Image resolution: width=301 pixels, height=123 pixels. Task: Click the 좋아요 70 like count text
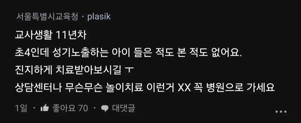(x=70, y=109)
